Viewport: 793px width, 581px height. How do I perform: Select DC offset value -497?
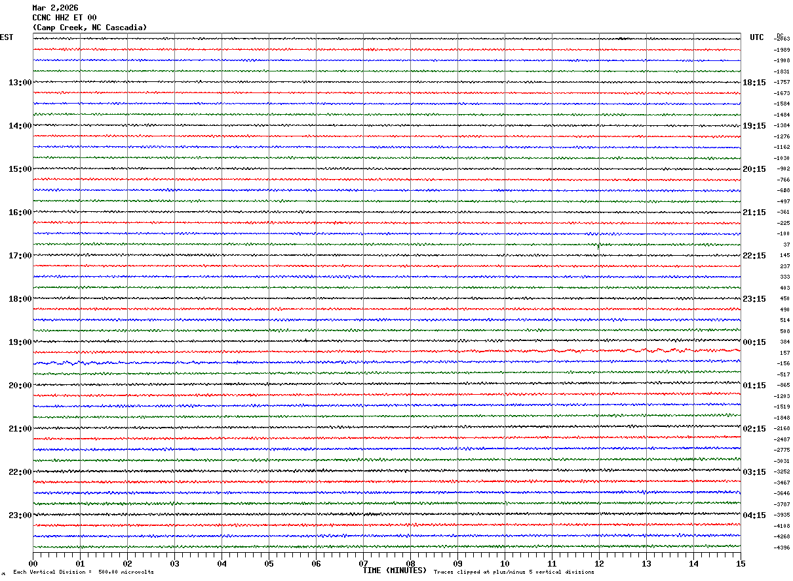coord(784,201)
